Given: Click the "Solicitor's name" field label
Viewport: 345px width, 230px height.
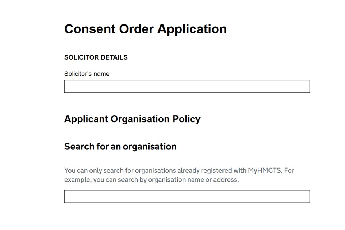Looking at the screenshot, I should point(87,74).
